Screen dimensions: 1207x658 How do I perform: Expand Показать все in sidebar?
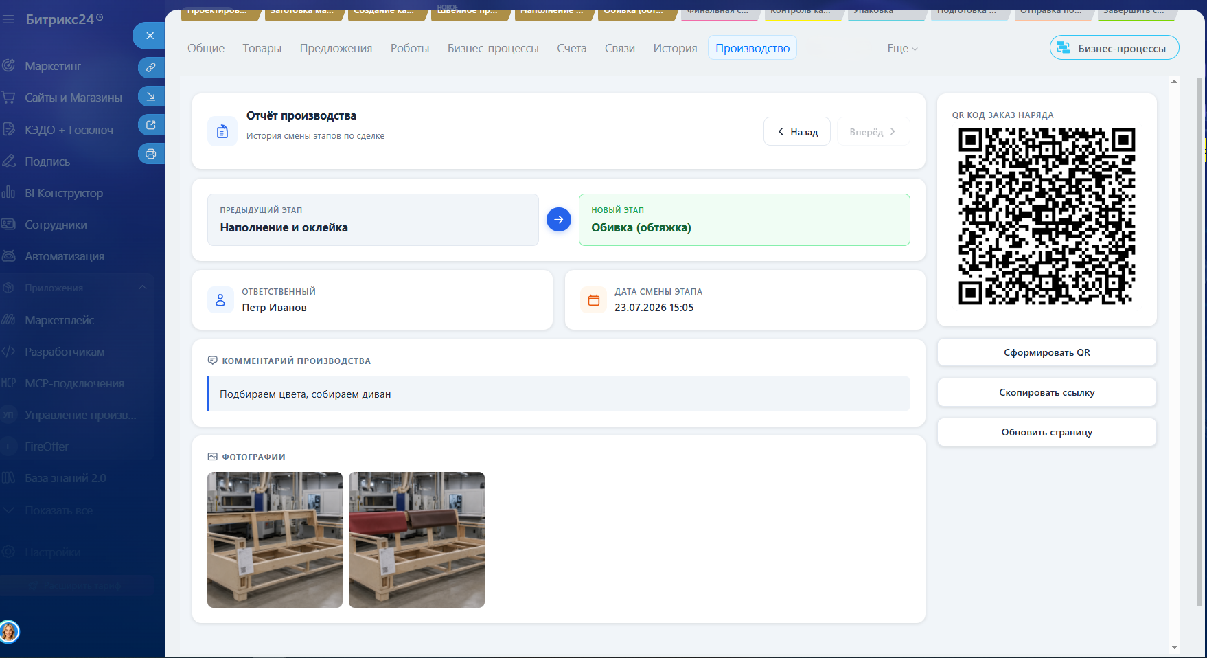click(58, 510)
